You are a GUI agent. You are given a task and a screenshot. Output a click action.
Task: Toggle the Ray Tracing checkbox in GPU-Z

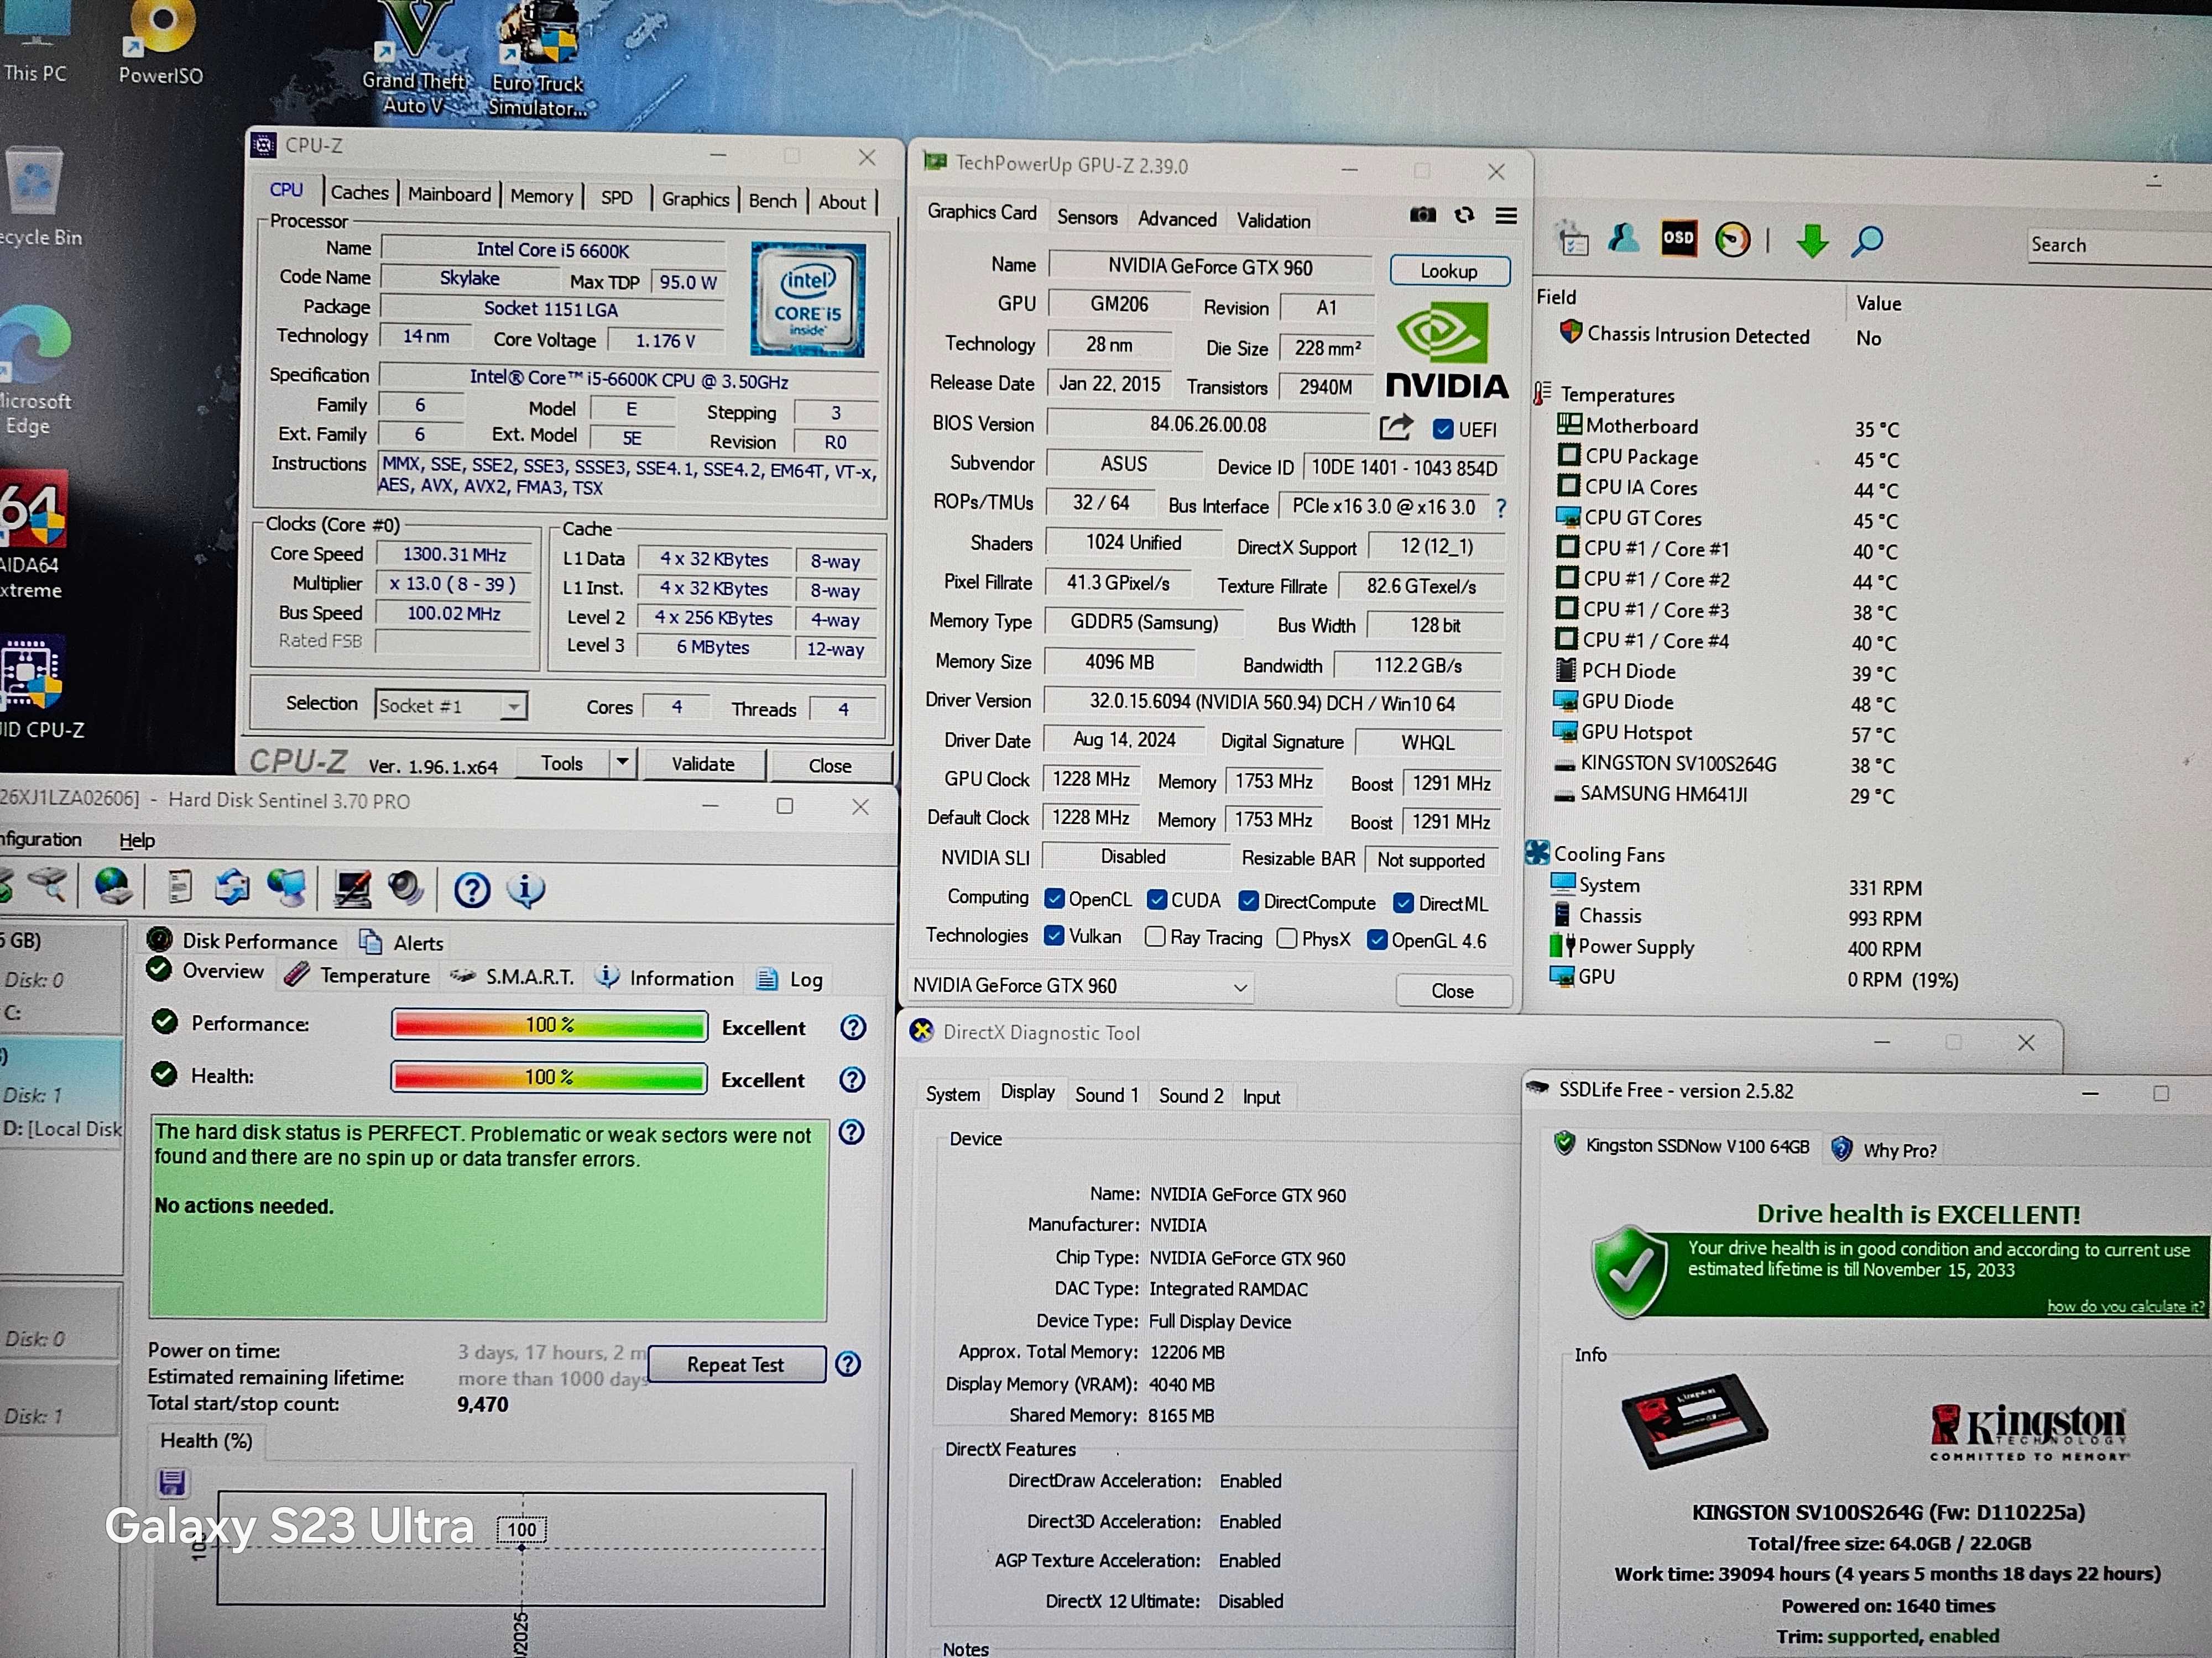(x=1155, y=936)
